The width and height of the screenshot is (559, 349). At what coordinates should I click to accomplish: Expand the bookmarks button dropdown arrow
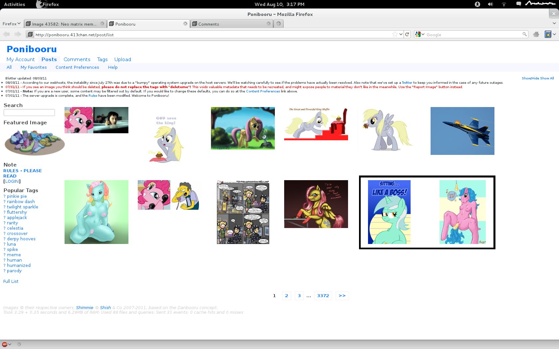coord(554,34)
